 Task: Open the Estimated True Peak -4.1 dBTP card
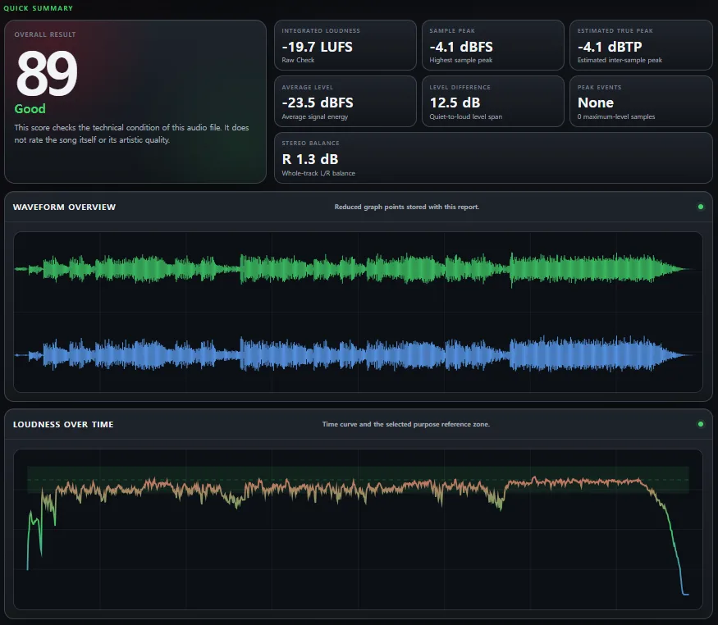coord(641,45)
